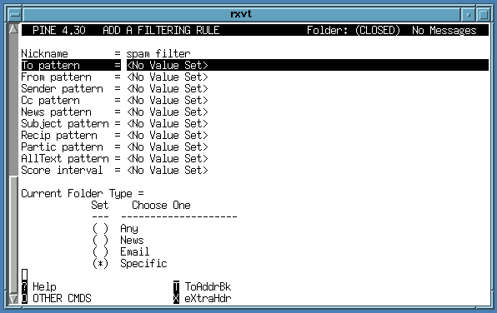Image resolution: width=497 pixels, height=313 pixels.
Task: Click the scrollbar down arrow
Action: (x=13, y=299)
